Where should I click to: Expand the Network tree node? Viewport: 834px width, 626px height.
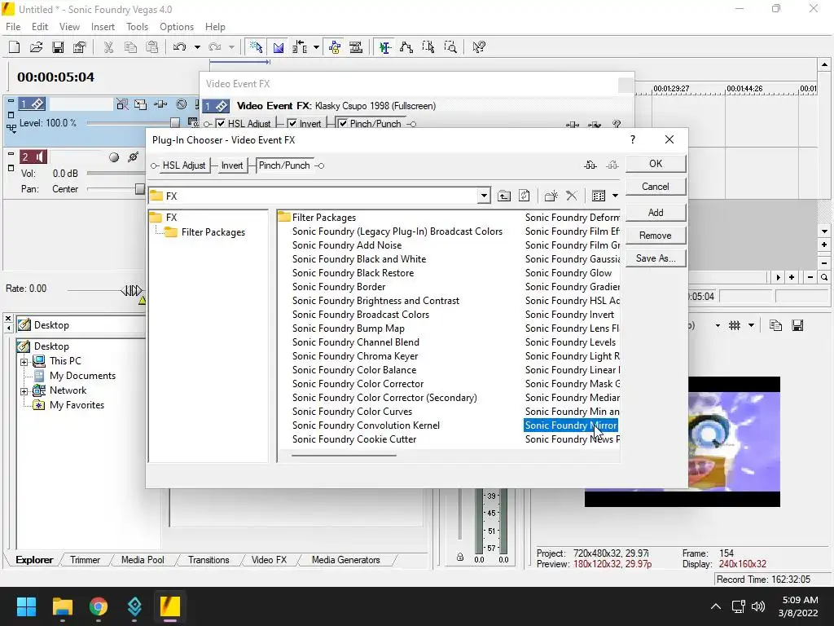click(x=24, y=391)
